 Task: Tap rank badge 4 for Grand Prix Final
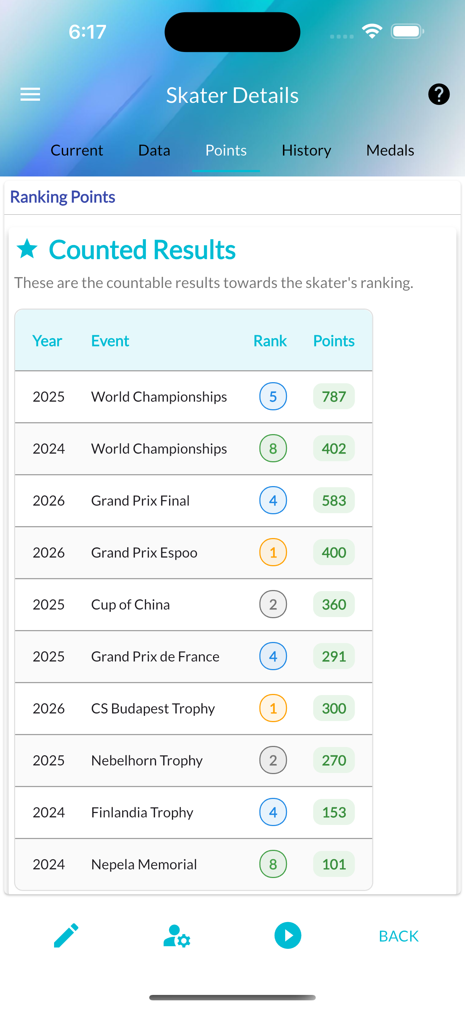(273, 500)
